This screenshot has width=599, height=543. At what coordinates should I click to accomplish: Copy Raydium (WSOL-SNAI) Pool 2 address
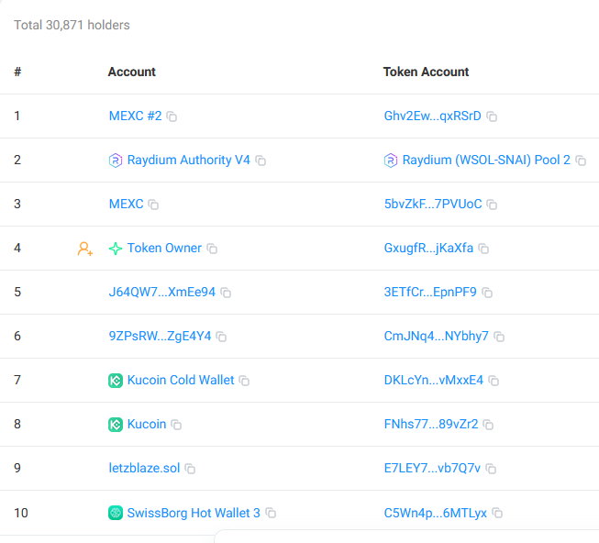click(x=581, y=161)
